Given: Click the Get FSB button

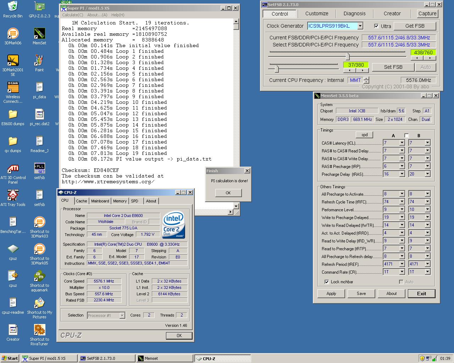Looking at the screenshot, I should pos(415,26).
